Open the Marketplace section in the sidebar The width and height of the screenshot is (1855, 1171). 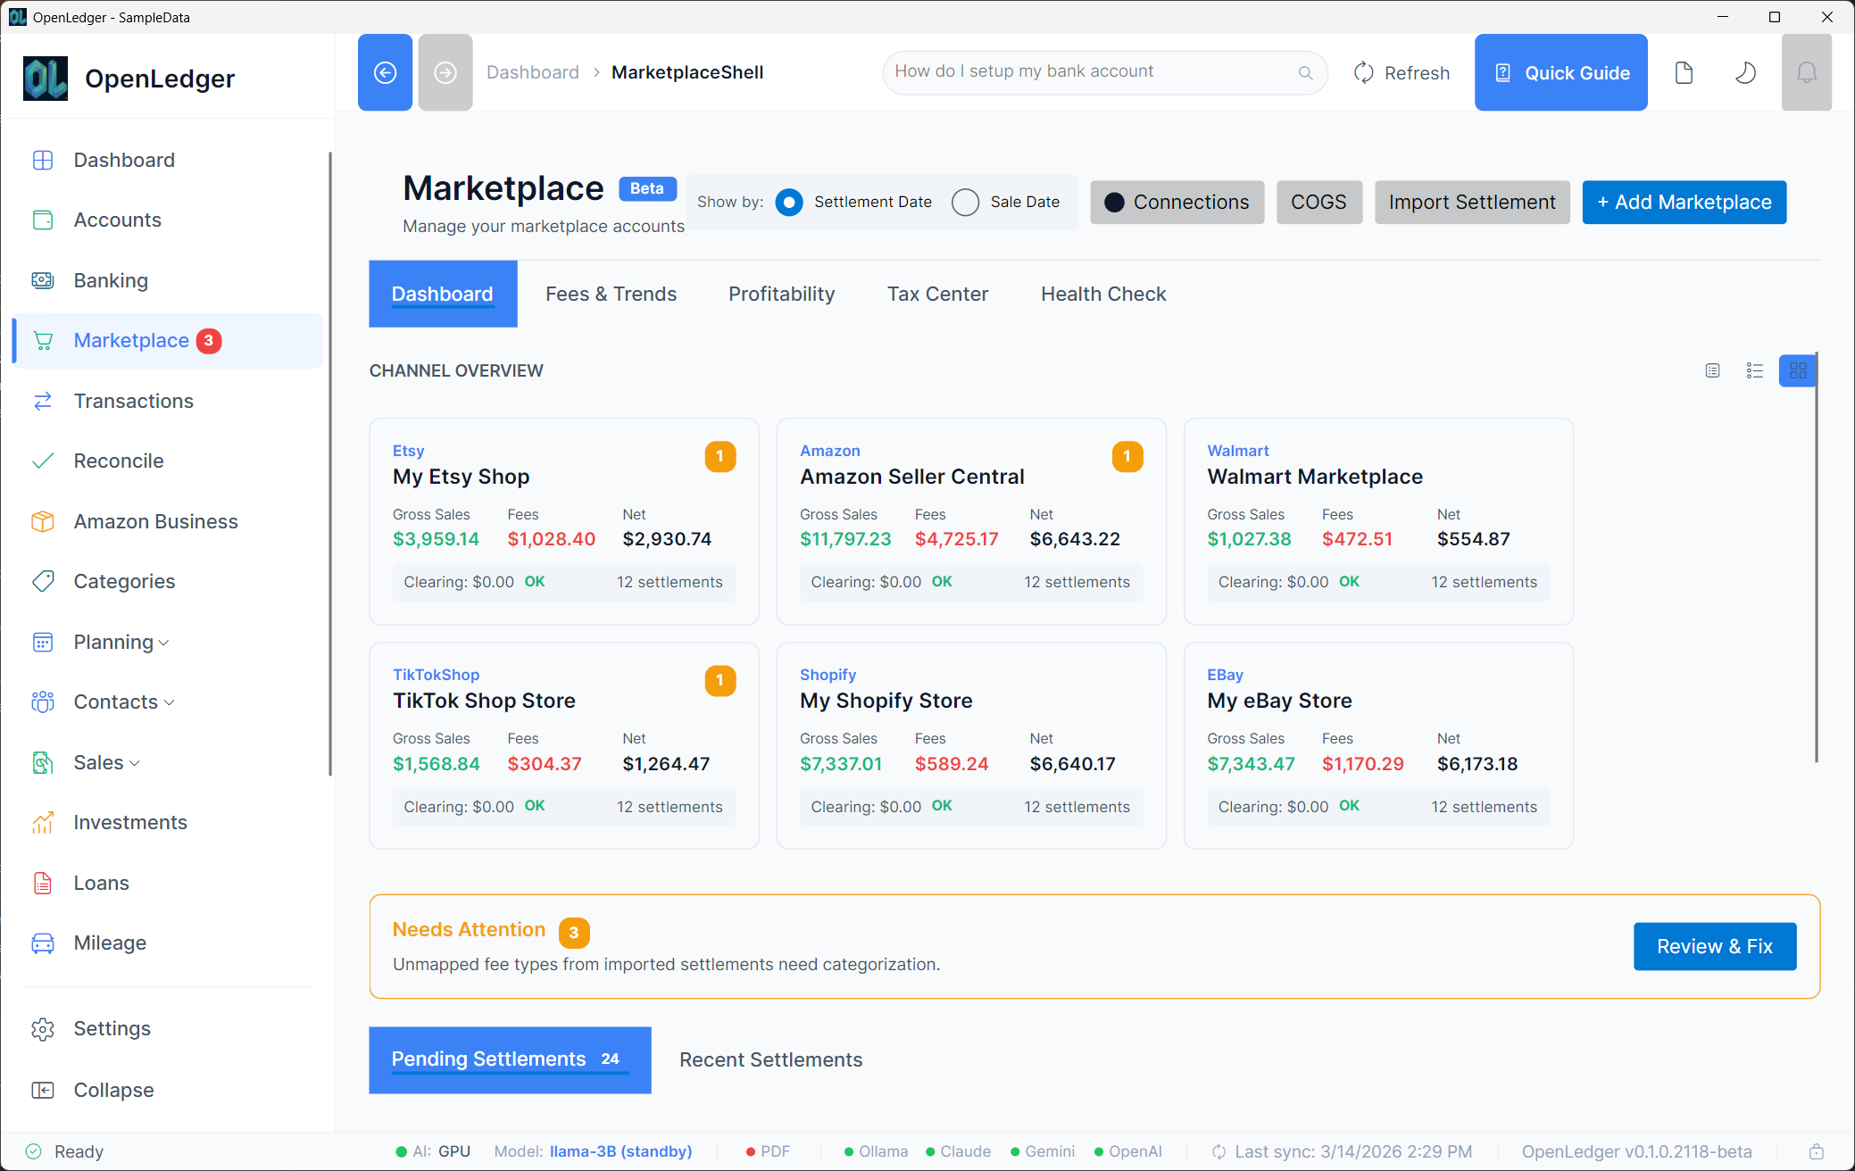coord(131,340)
